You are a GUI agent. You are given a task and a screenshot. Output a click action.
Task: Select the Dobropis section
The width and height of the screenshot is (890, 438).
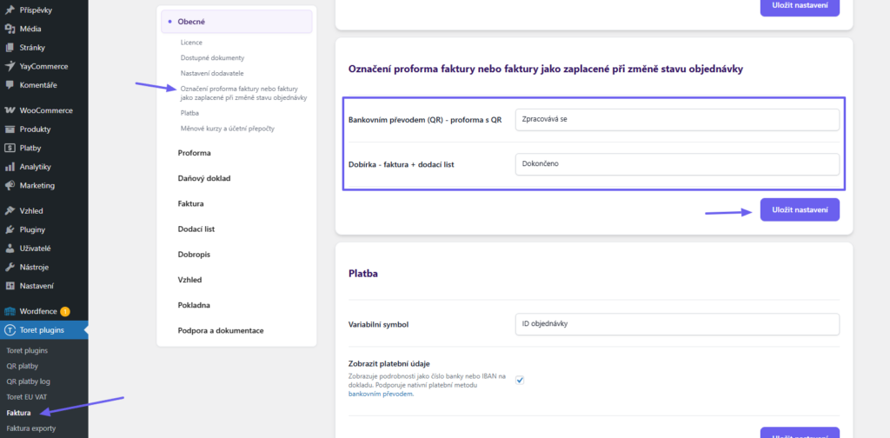(194, 254)
